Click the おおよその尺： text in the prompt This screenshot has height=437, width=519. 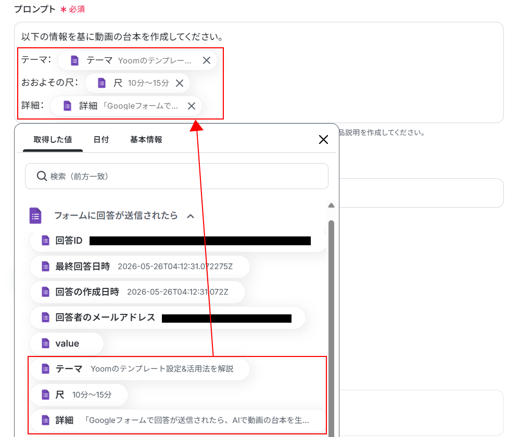pos(49,82)
